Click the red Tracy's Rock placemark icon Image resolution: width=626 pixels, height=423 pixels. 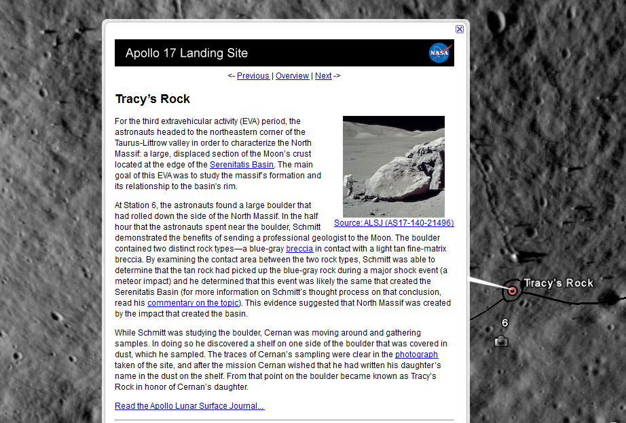tap(512, 291)
